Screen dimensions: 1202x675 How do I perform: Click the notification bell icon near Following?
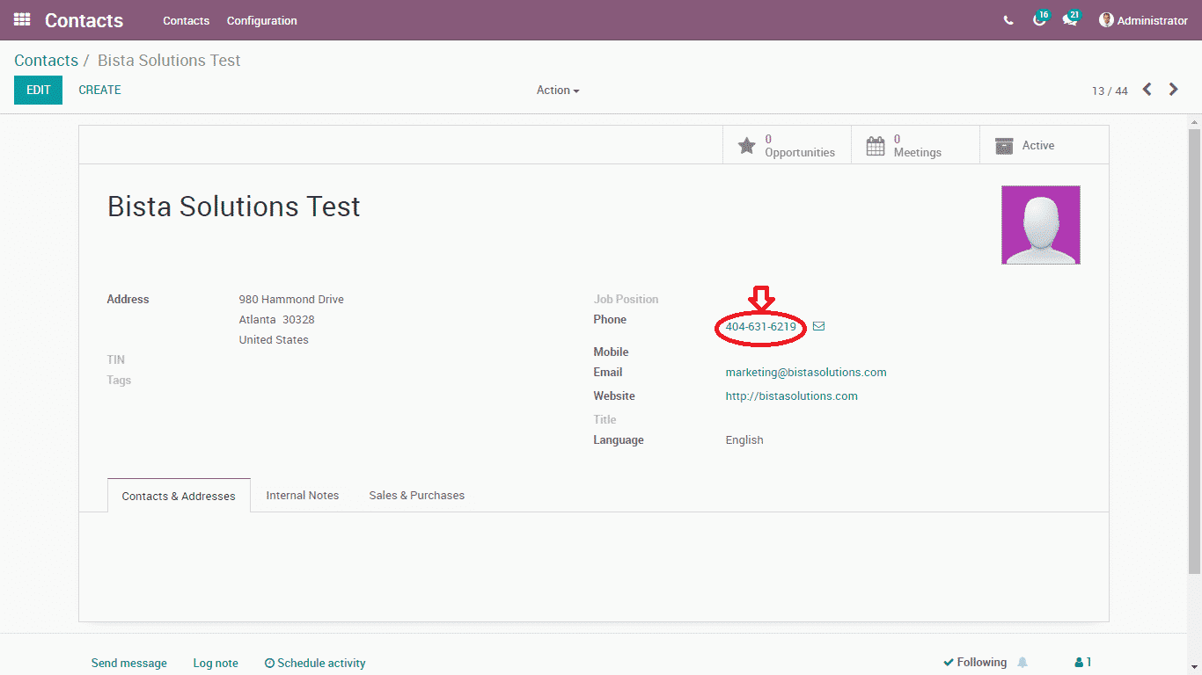[x=1022, y=663]
